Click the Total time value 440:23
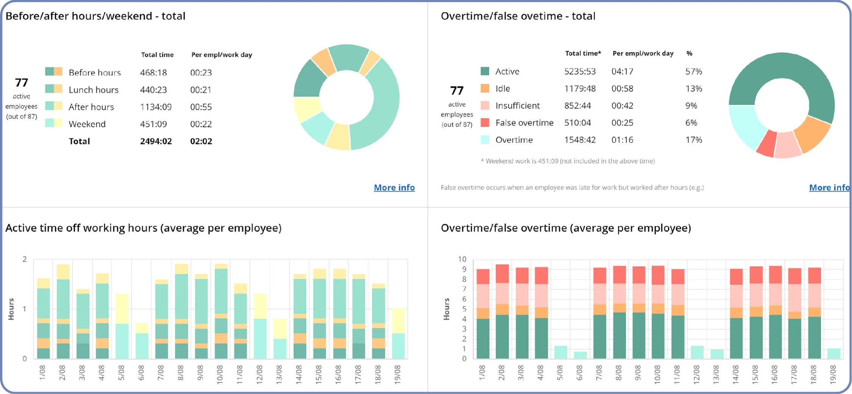This screenshot has height=394, width=852. [153, 90]
